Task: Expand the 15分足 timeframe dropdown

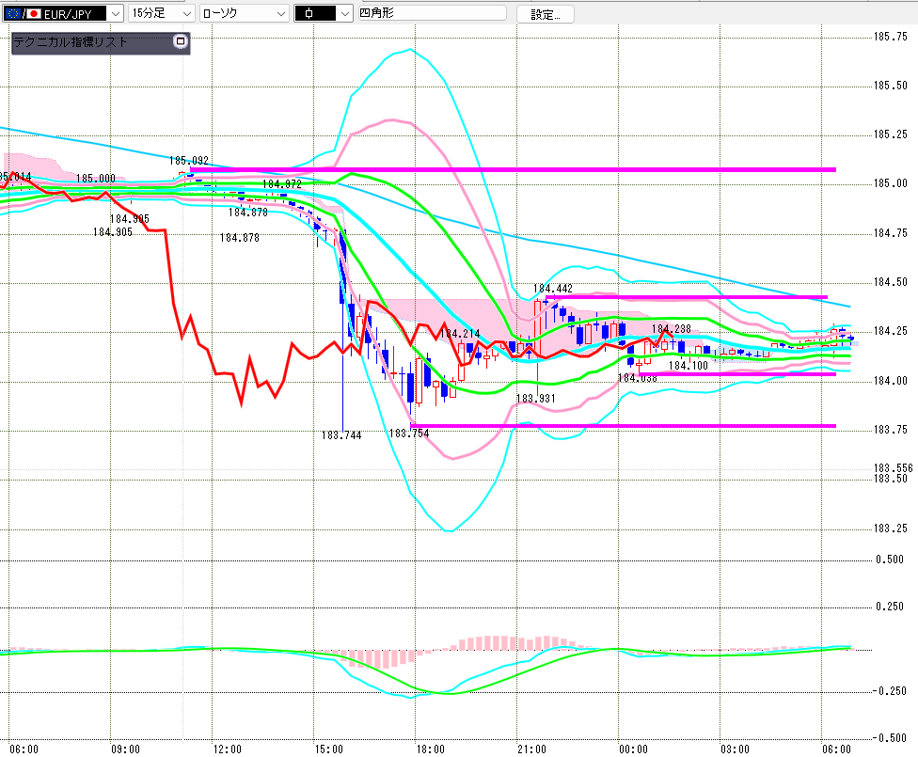Action: tap(162, 13)
